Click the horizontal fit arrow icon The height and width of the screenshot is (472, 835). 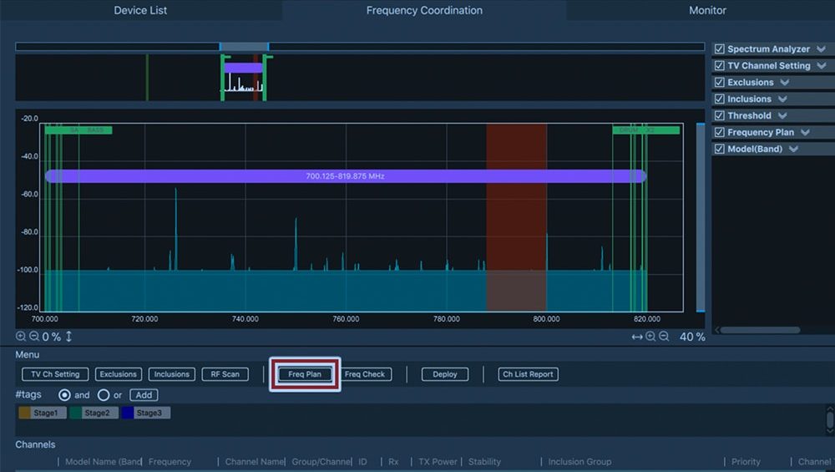[x=637, y=337]
